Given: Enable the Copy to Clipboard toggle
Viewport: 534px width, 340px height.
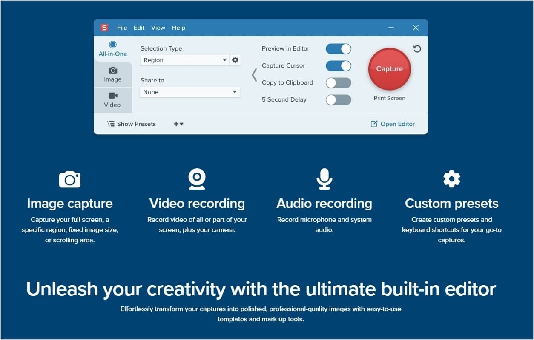Looking at the screenshot, I should (x=339, y=82).
